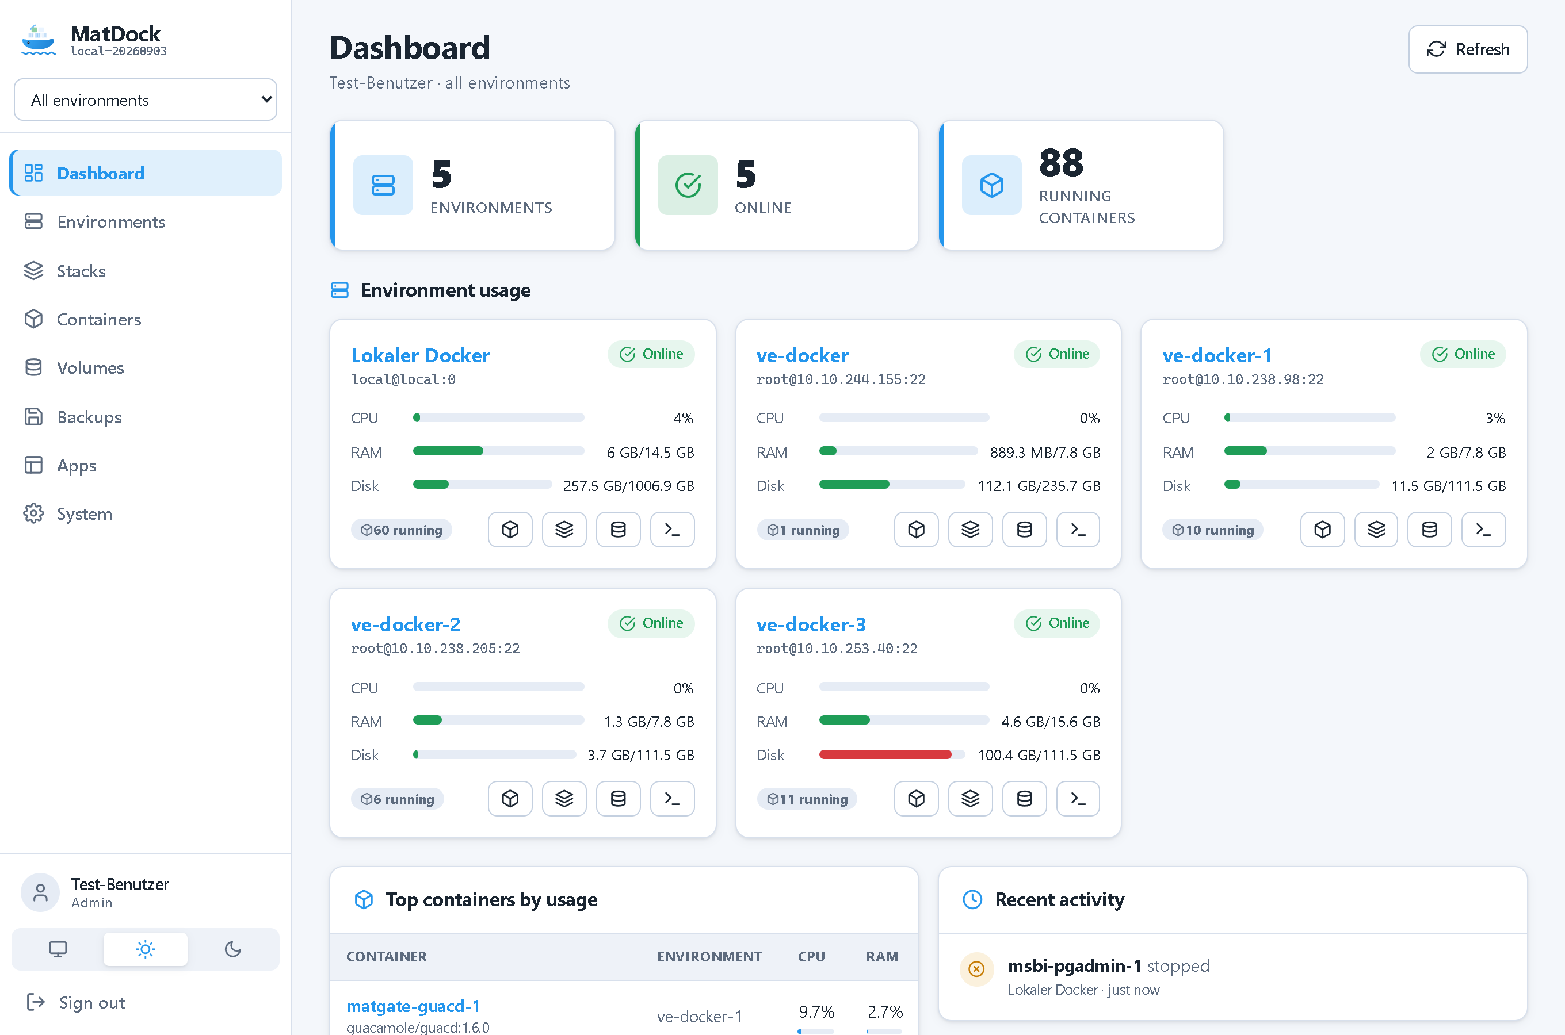Switch to light theme mode
This screenshot has width=1565, height=1035.
click(x=145, y=949)
